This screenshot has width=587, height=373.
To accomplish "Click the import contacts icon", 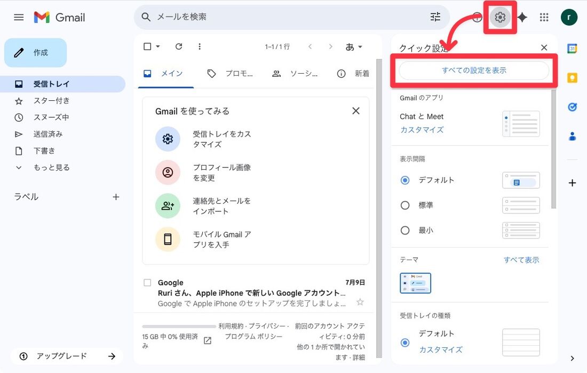I will coord(168,205).
